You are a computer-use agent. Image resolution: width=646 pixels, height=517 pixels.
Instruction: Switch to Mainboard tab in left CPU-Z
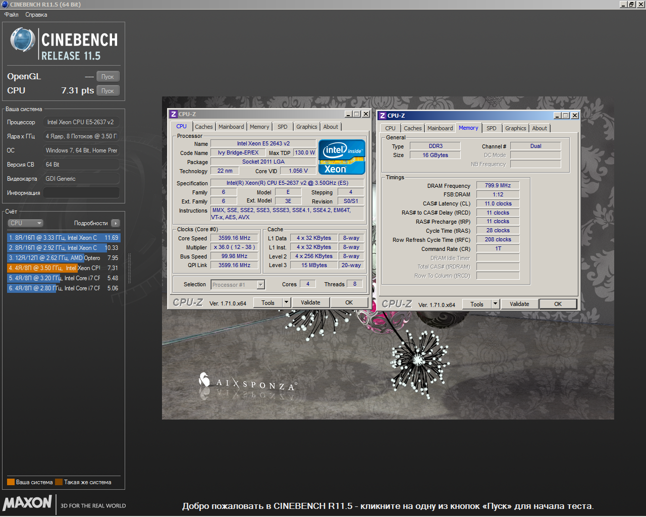[231, 127]
